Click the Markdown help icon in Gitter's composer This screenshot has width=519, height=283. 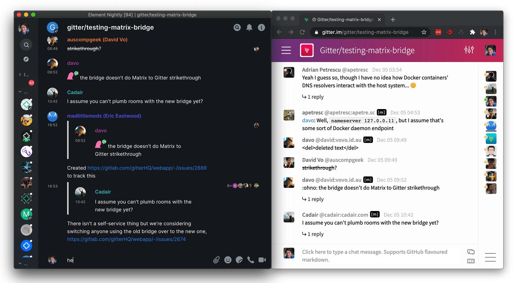coord(471,261)
